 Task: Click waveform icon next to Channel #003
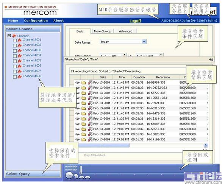20,50
